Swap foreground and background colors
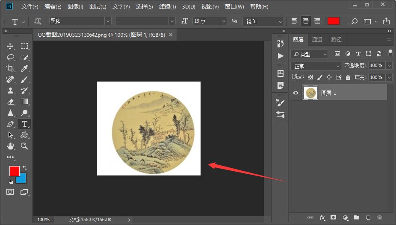The width and height of the screenshot is (396, 225). 25,168
